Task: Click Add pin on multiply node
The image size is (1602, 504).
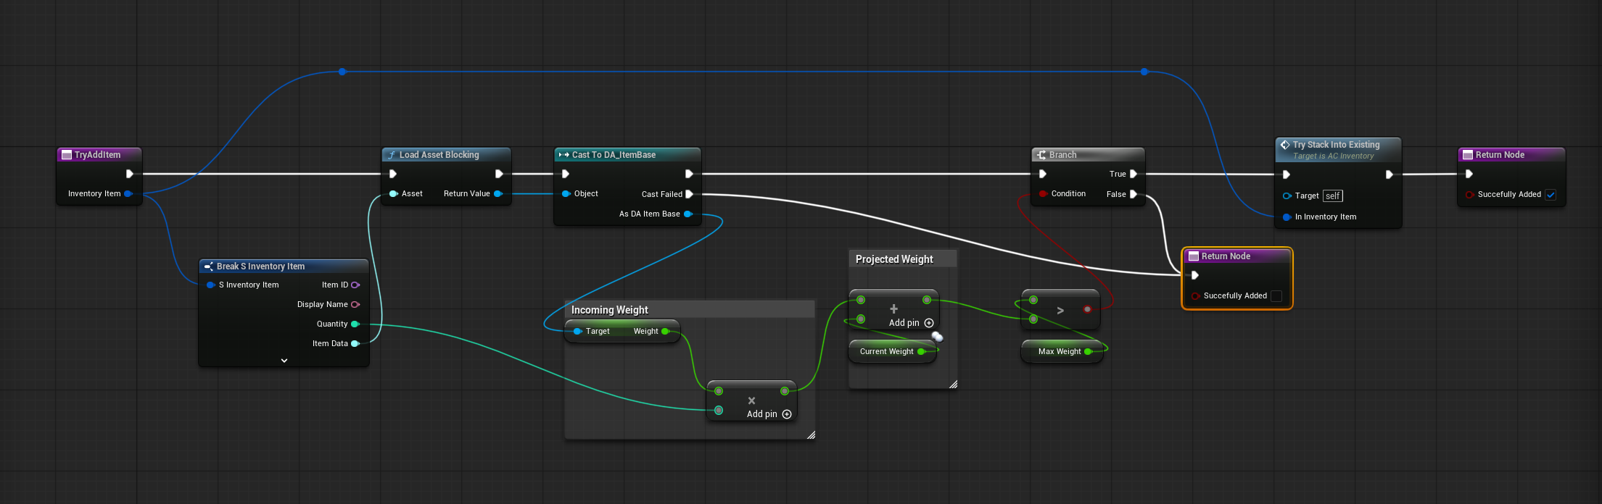Action: pos(769,414)
